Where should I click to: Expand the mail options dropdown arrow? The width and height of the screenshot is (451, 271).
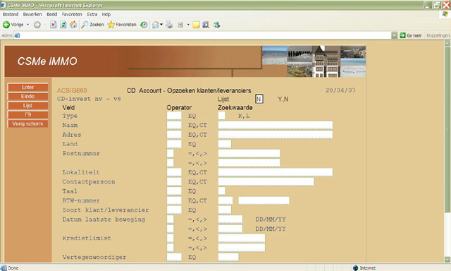[x=161, y=25]
